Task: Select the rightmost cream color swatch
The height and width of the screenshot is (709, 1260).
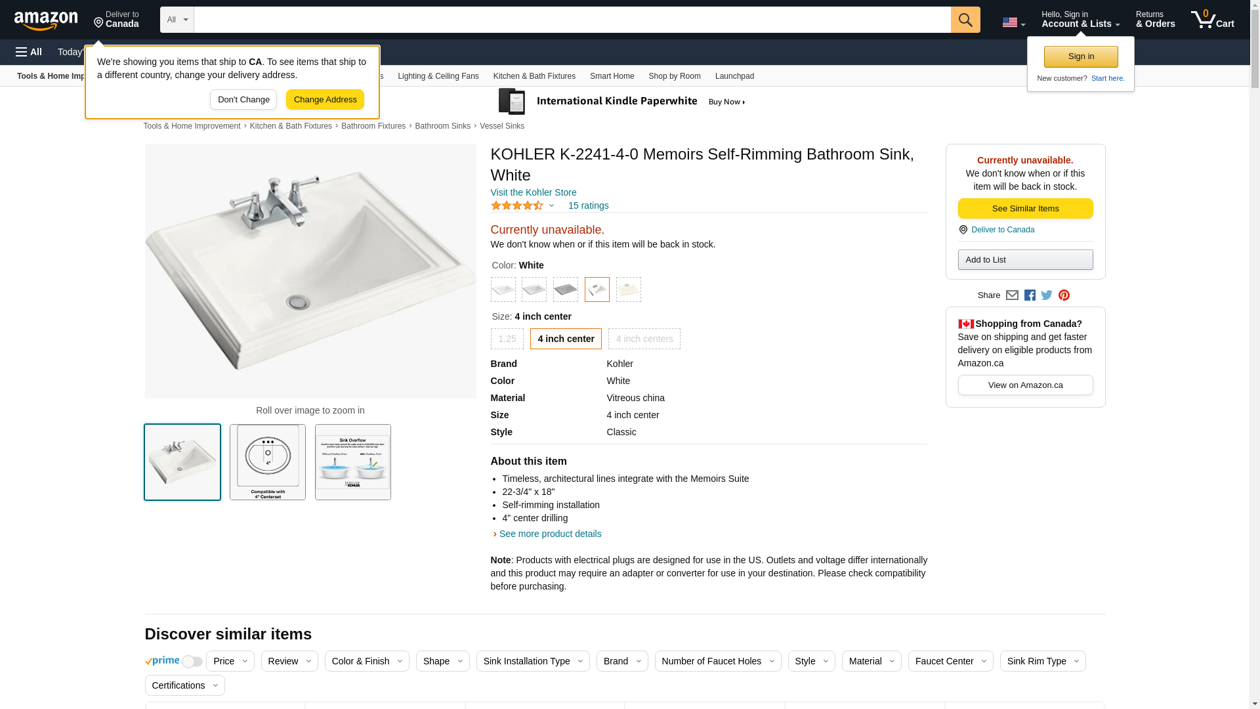Action: 628,290
